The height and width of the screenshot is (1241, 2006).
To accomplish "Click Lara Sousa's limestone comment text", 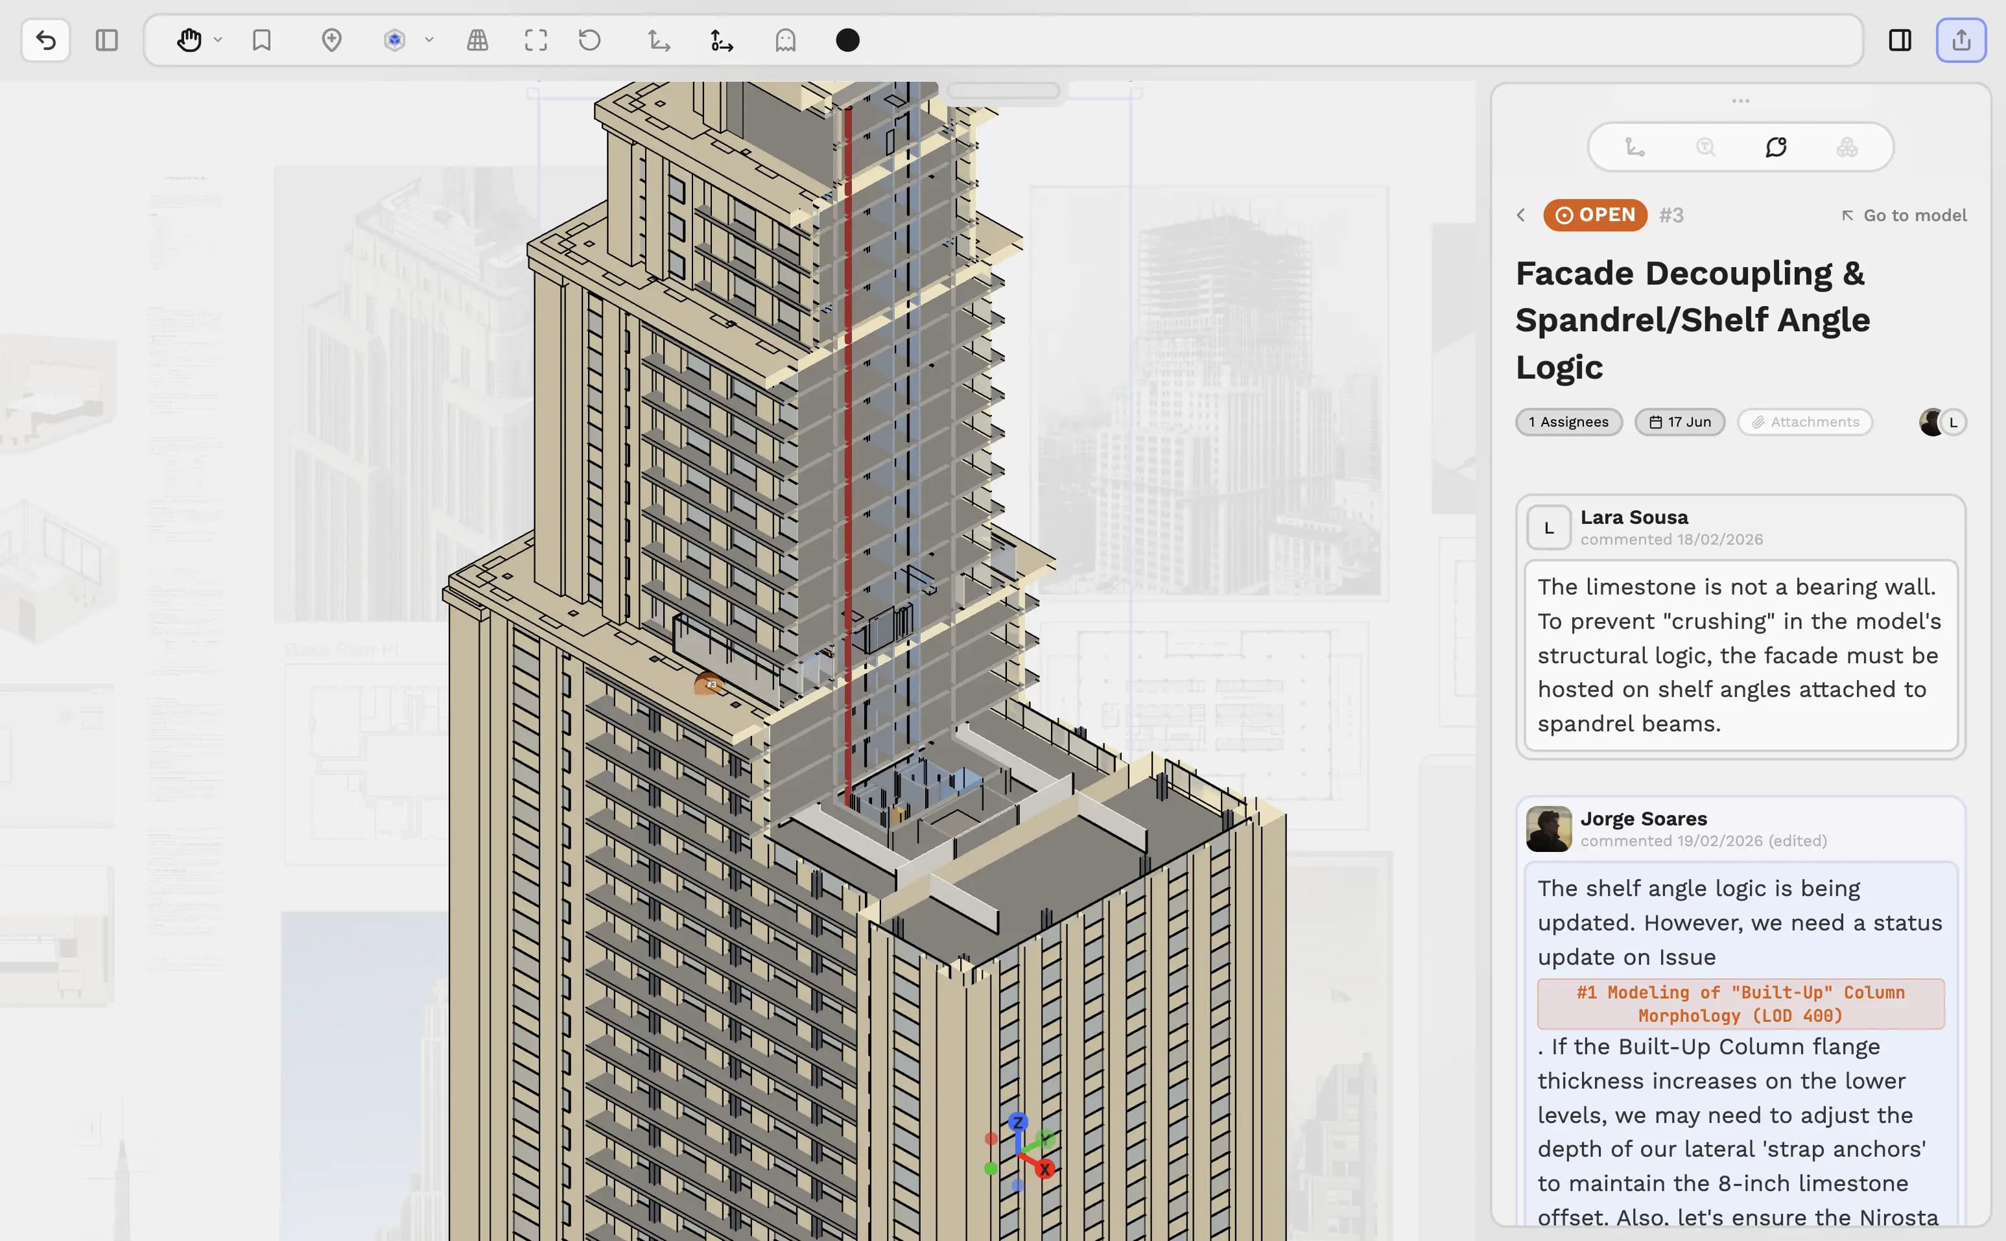I will [x=1740, y=655].
